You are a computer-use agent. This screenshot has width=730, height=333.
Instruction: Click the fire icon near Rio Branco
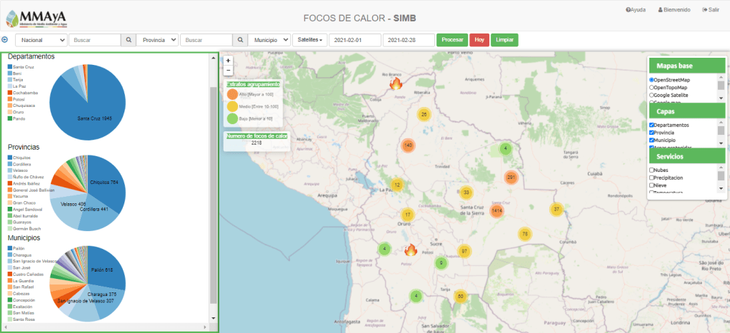click(x=395, y=84)
